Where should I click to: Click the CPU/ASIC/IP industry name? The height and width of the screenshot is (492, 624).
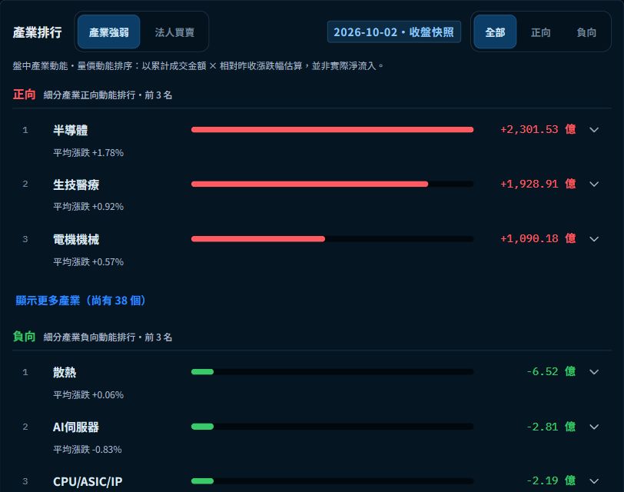(x=88, y=482)
